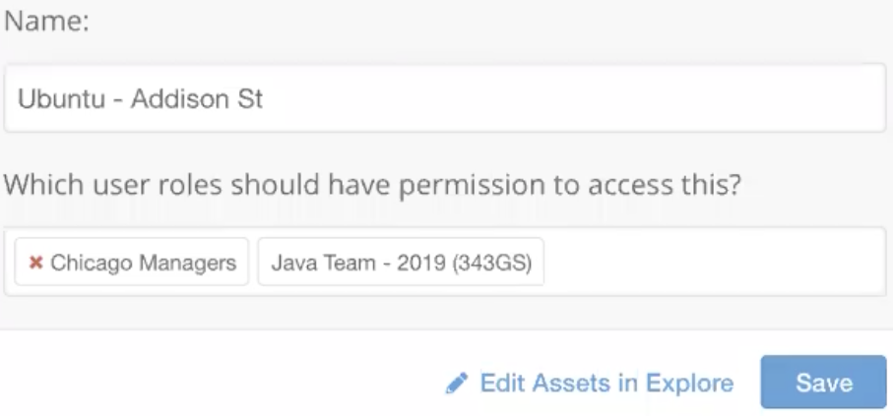This screenshot has height=416, width=893.
Task: Save the asset group changes
Action: pyautogui.click(x=823, y=382)
